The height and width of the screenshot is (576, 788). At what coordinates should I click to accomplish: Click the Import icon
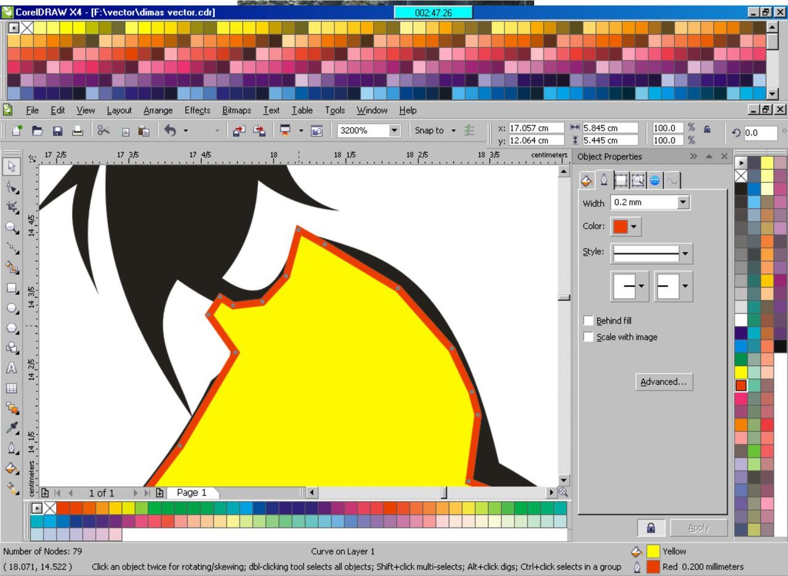[x=239, y=131]
